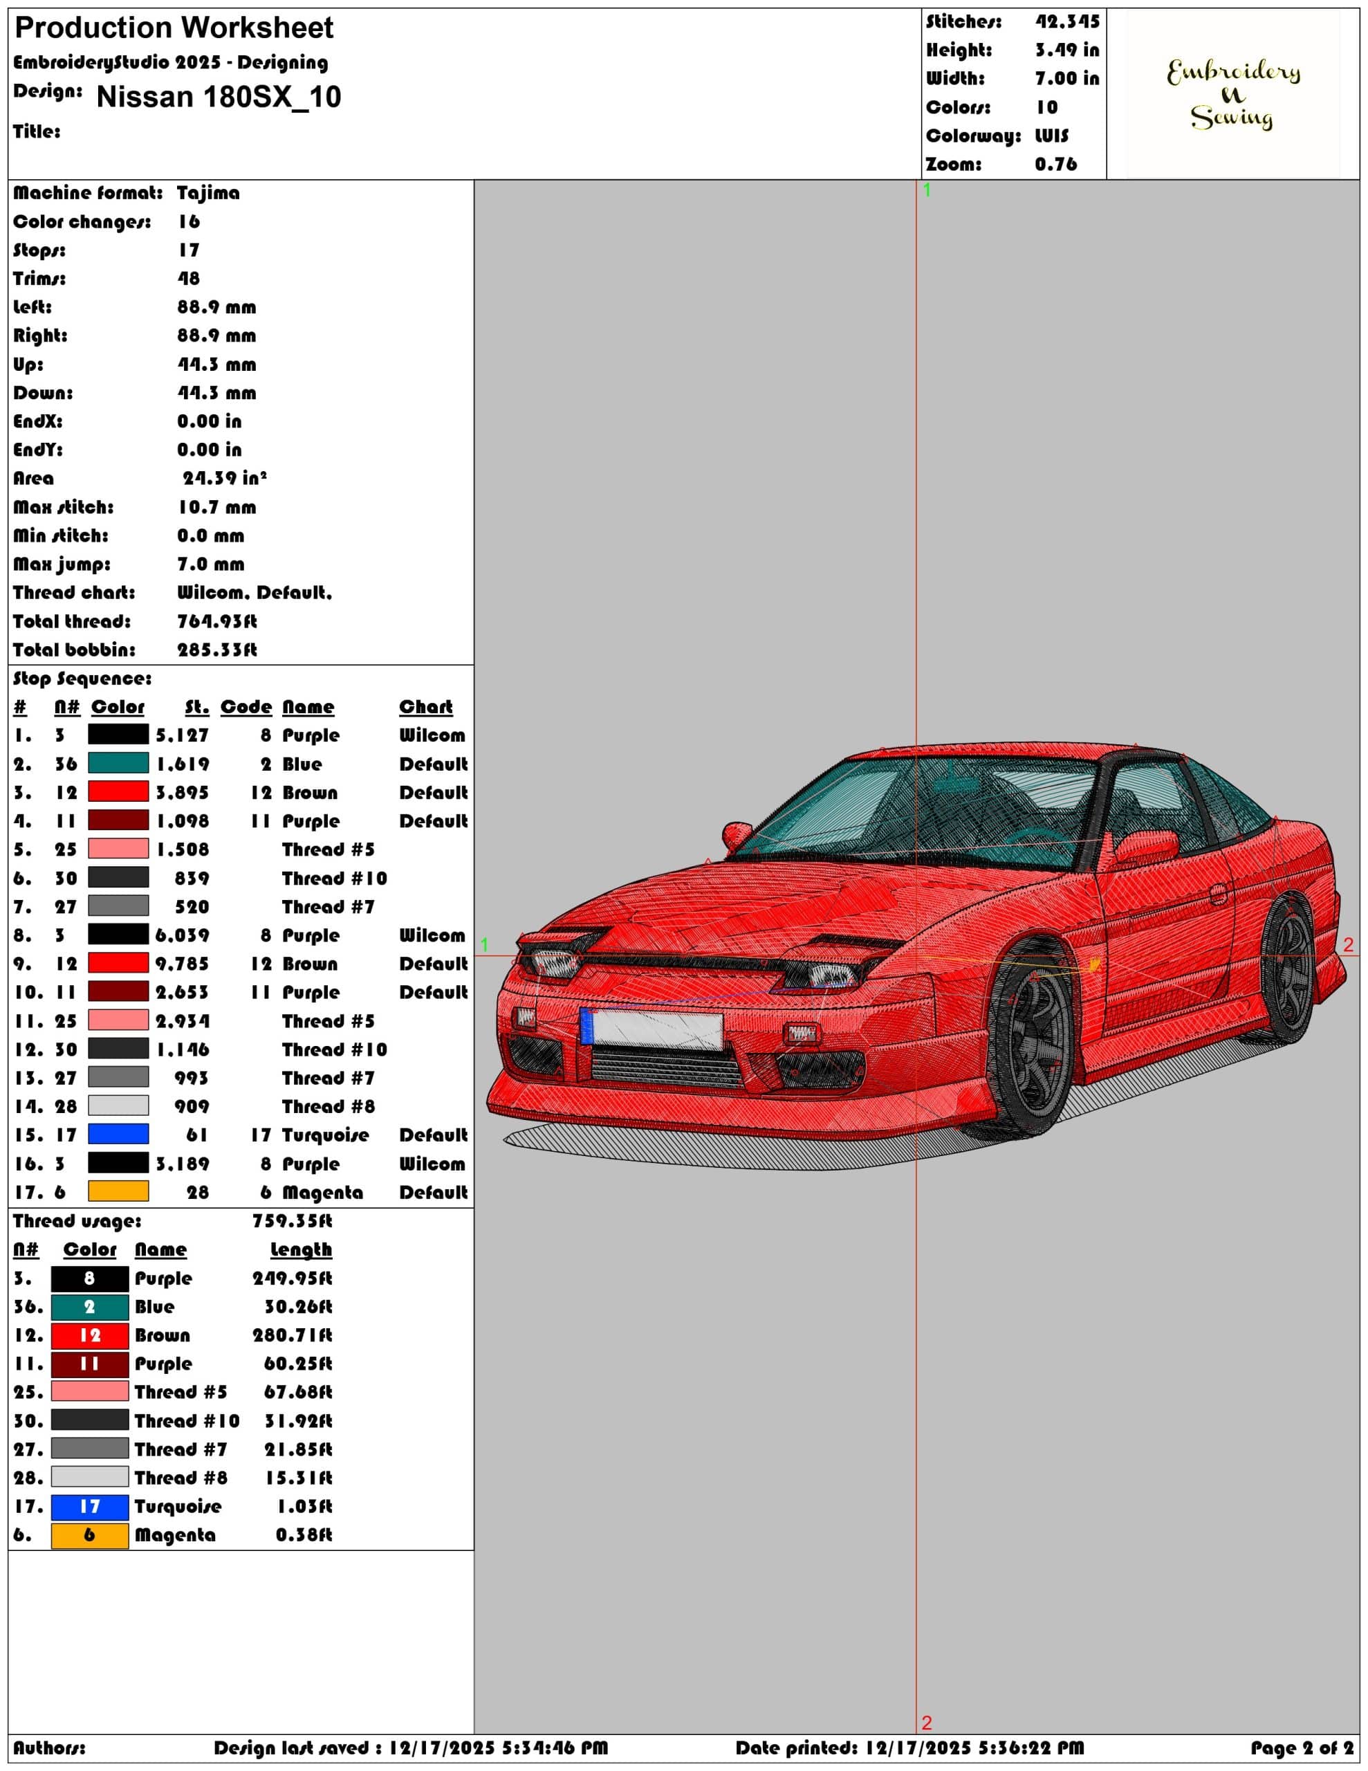Click the blue swatch in Stop Sequence row 15
This screenshot has height=1771, width=1368.
(118, 1135)
